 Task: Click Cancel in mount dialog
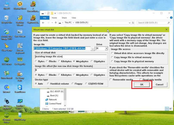(160, 85)
